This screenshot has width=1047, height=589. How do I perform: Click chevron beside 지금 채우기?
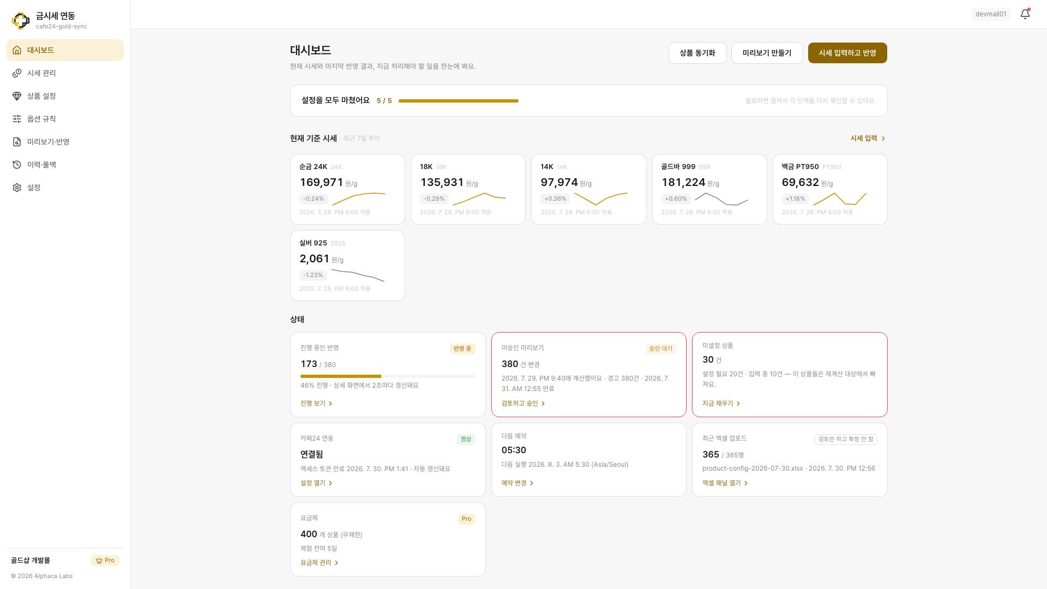738,404
